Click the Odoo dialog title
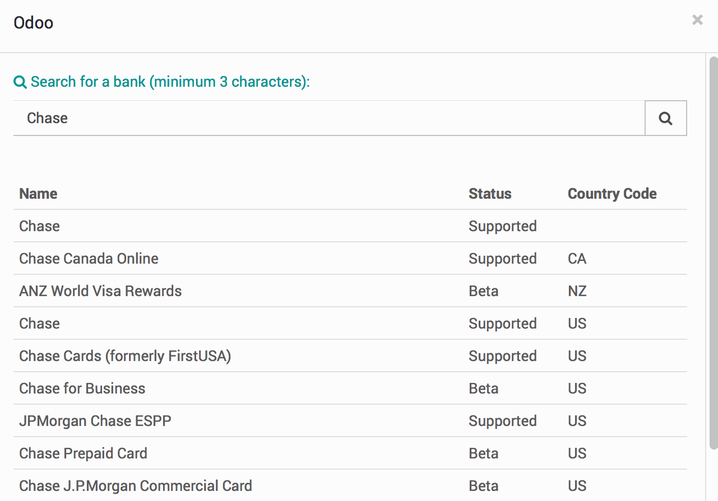 [x=34, y=23]
